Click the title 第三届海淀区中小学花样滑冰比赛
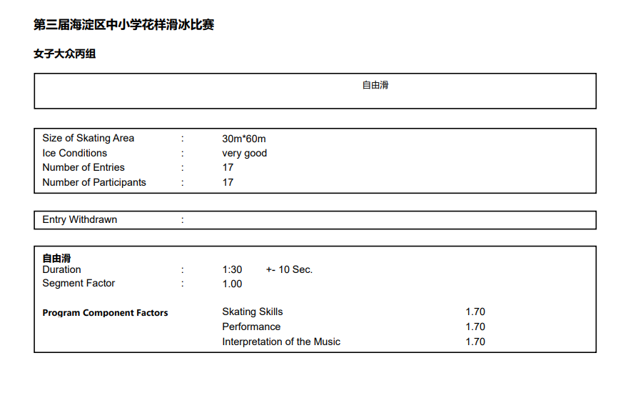633x413 pixels. click(x=123, y=24)
